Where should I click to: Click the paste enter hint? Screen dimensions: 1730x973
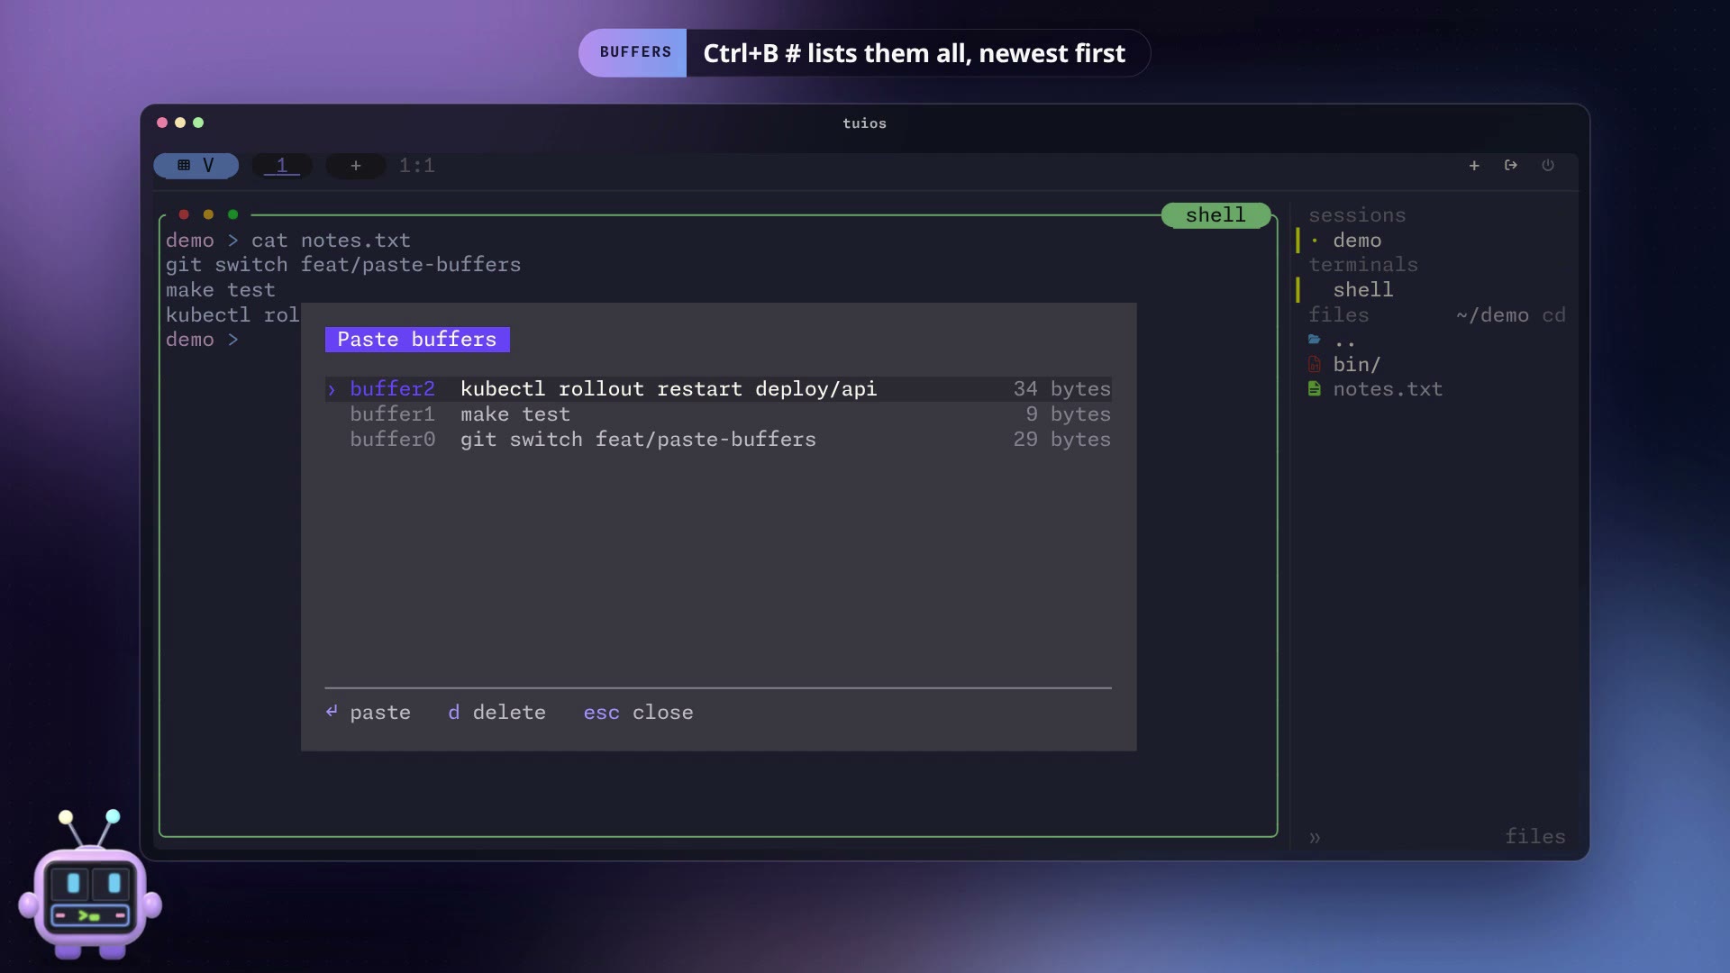point(368,713)
